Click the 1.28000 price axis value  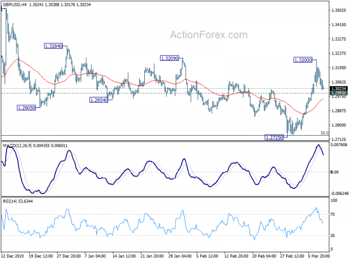339,125
